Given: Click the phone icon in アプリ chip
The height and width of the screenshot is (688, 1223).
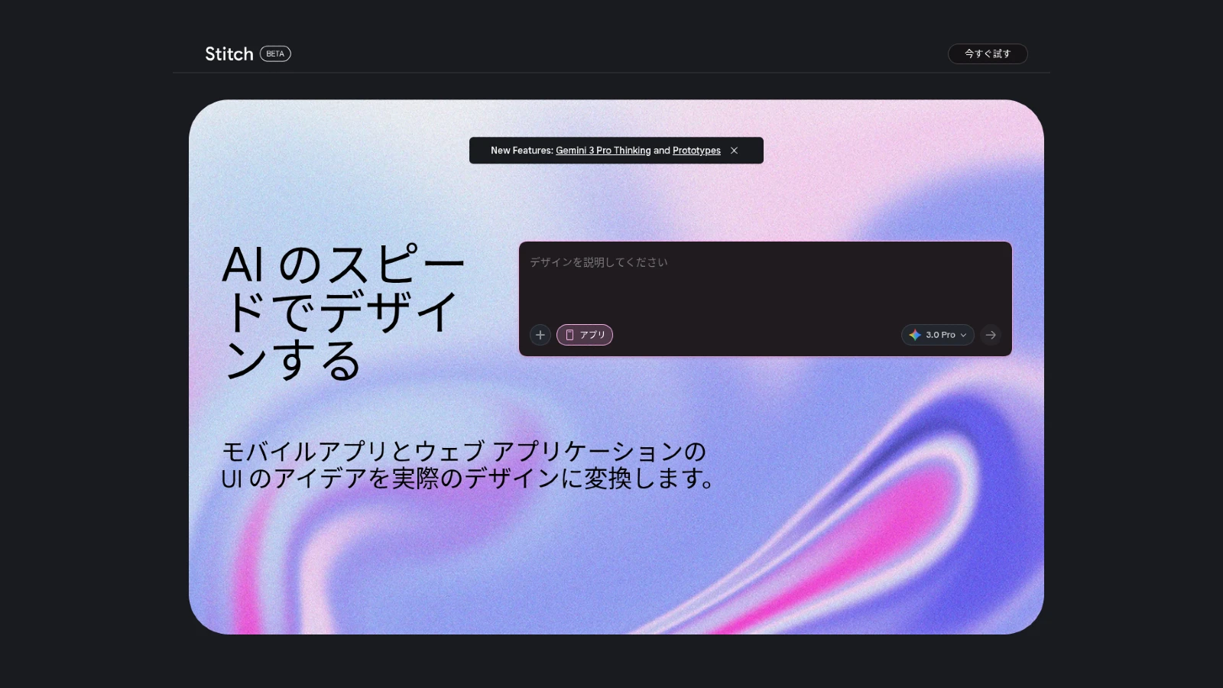Looking at the screenshot, I should [x=569, y=335].
